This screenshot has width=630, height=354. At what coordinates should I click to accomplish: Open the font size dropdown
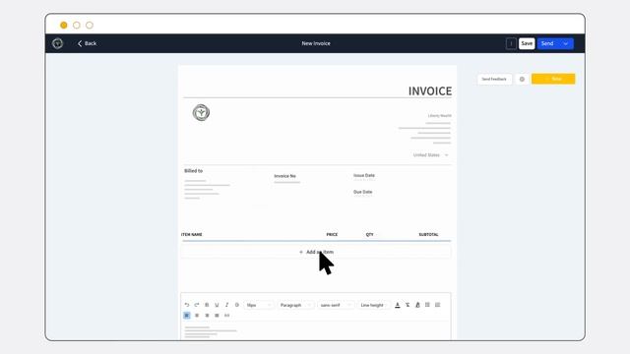click(x=259, y=305)
